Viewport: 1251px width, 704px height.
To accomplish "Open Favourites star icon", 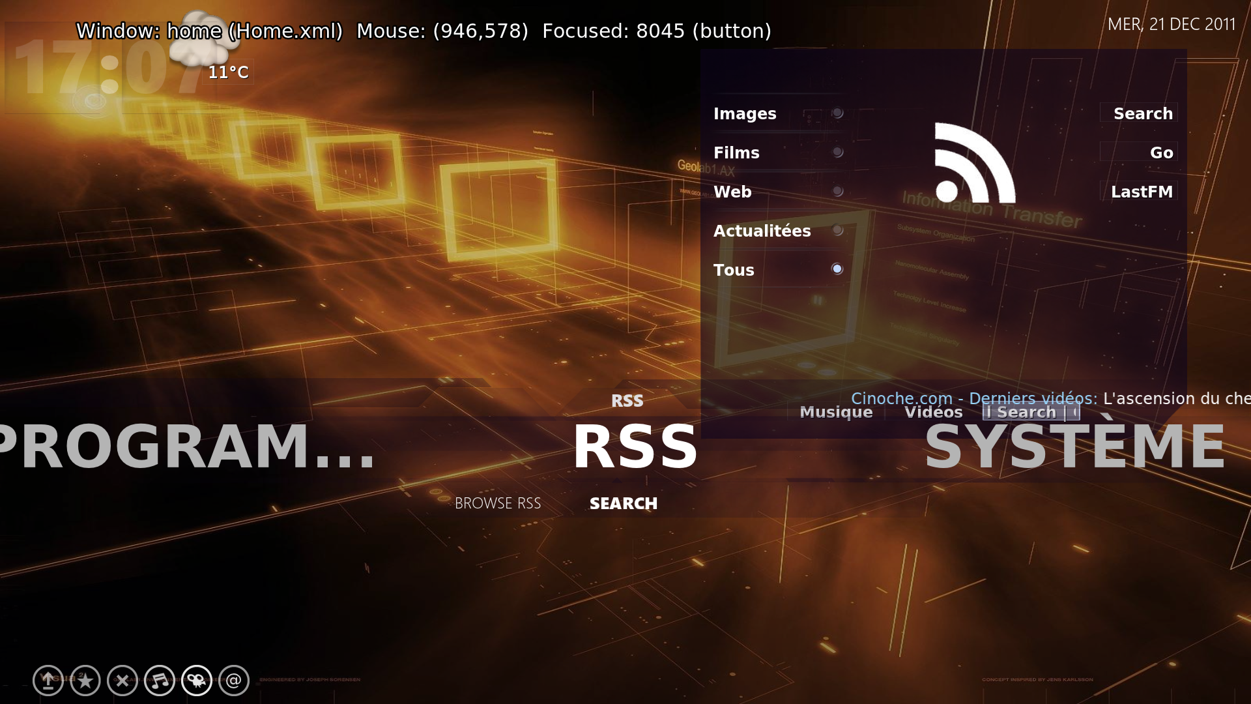I will 85,681.
